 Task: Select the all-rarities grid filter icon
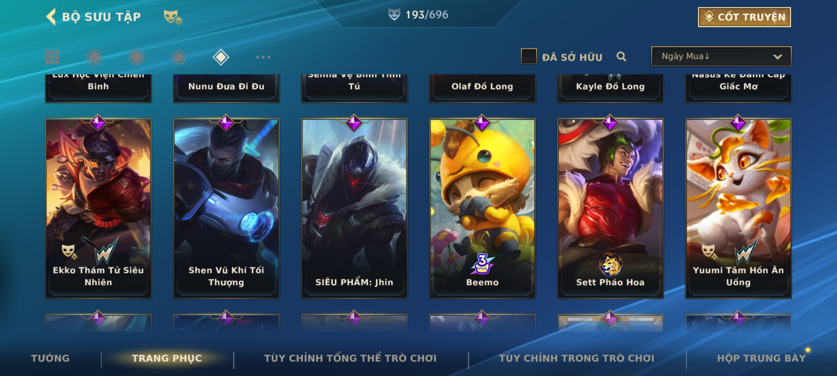coord(52,57)
